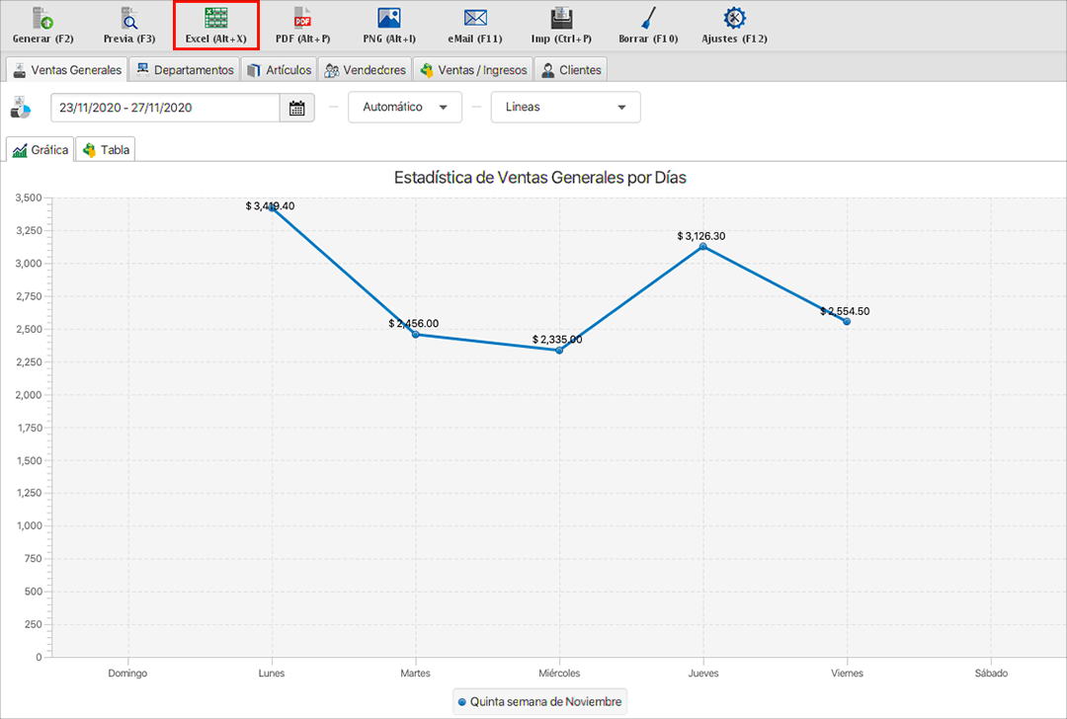Click the date range input field
The image size is (1067, 719).
(x=165, y=108)
